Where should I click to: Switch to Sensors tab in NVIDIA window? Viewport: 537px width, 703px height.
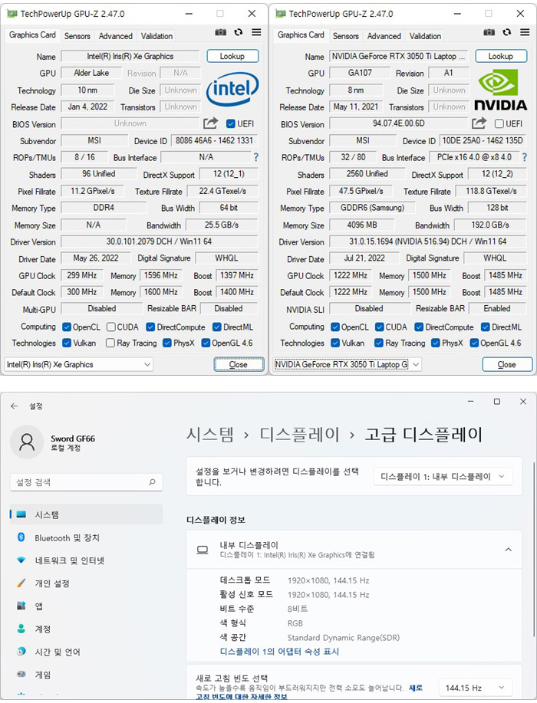pyautogui.click(x=345, y=36)
